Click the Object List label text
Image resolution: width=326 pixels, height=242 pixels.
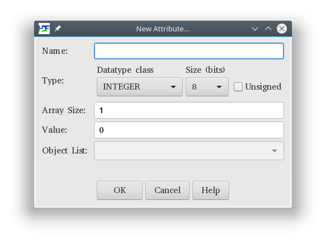click(65, 151)
